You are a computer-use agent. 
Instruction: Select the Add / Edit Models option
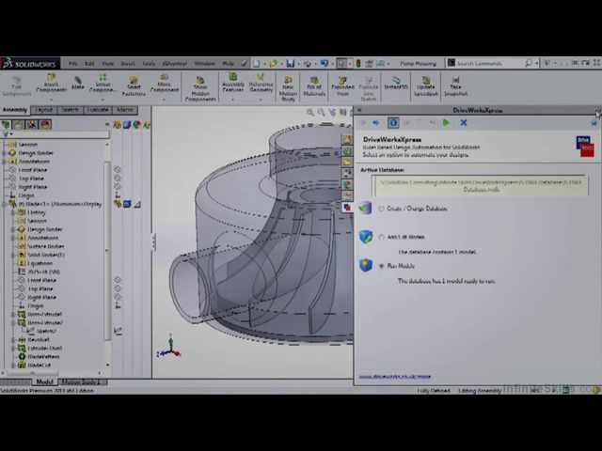pos(381,237)
